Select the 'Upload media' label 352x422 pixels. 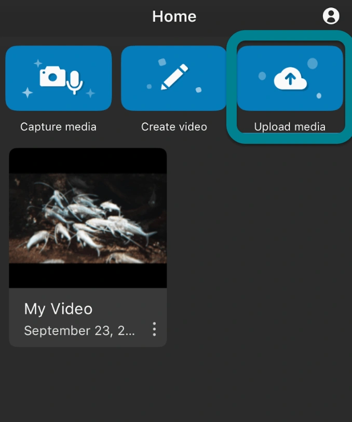290,127
